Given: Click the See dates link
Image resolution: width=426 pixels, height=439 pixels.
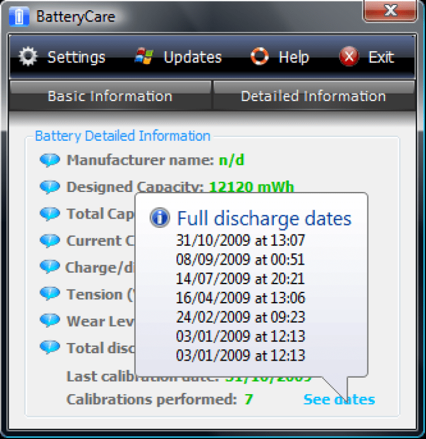Looking at the screenshot, I should click(339, 399).
